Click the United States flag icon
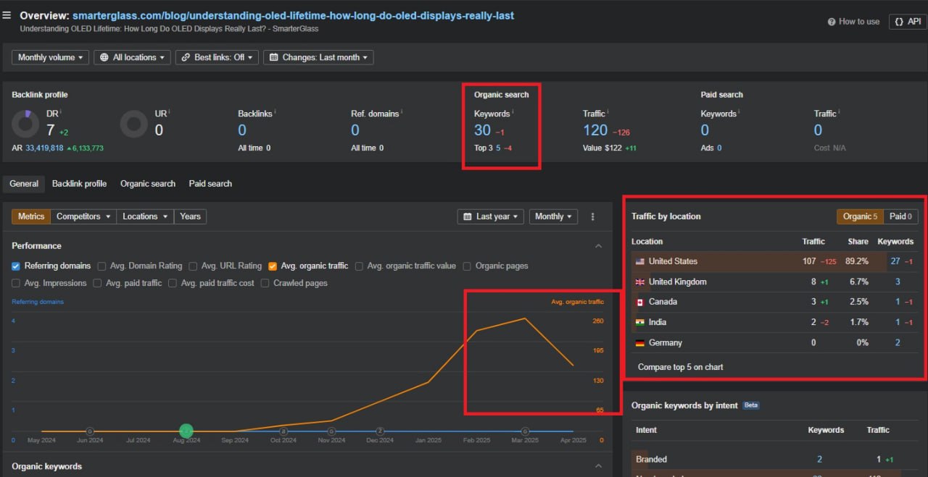 (x=639, y=261)
